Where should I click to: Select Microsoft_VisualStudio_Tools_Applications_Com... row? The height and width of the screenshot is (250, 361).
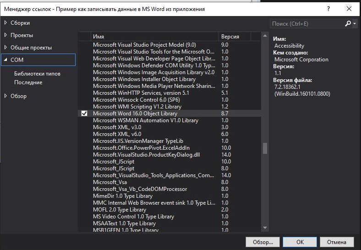(170, 175)
